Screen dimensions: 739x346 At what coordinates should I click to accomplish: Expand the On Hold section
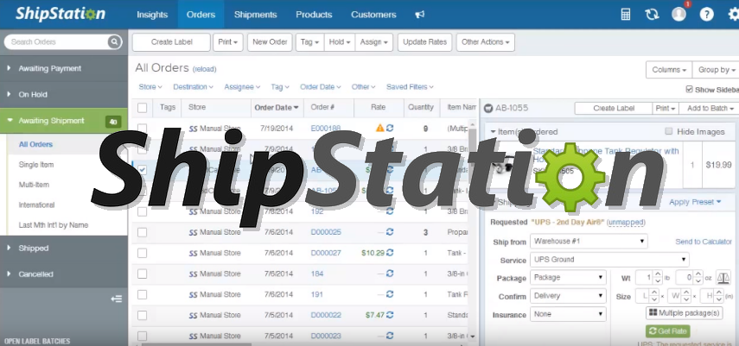[x=64, y=94]
